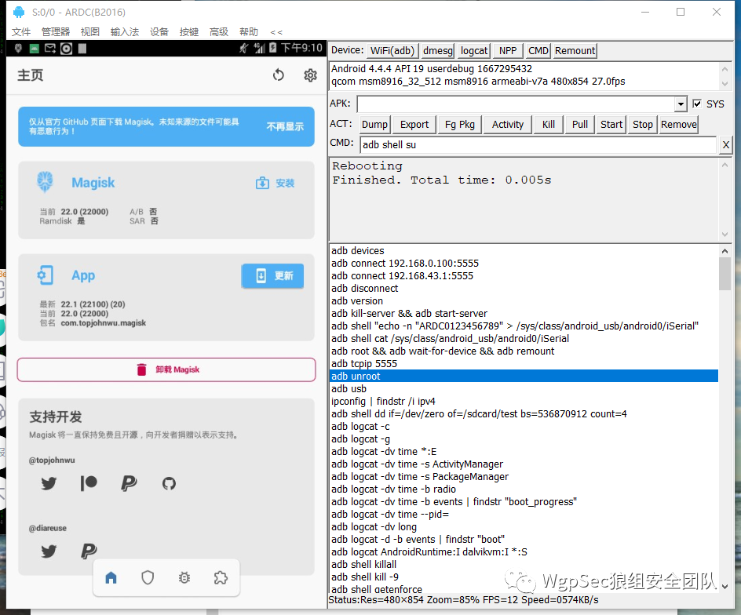Click the dmesg button
The height and width of the screenshot is (615, 741).
tap(438, 50)
